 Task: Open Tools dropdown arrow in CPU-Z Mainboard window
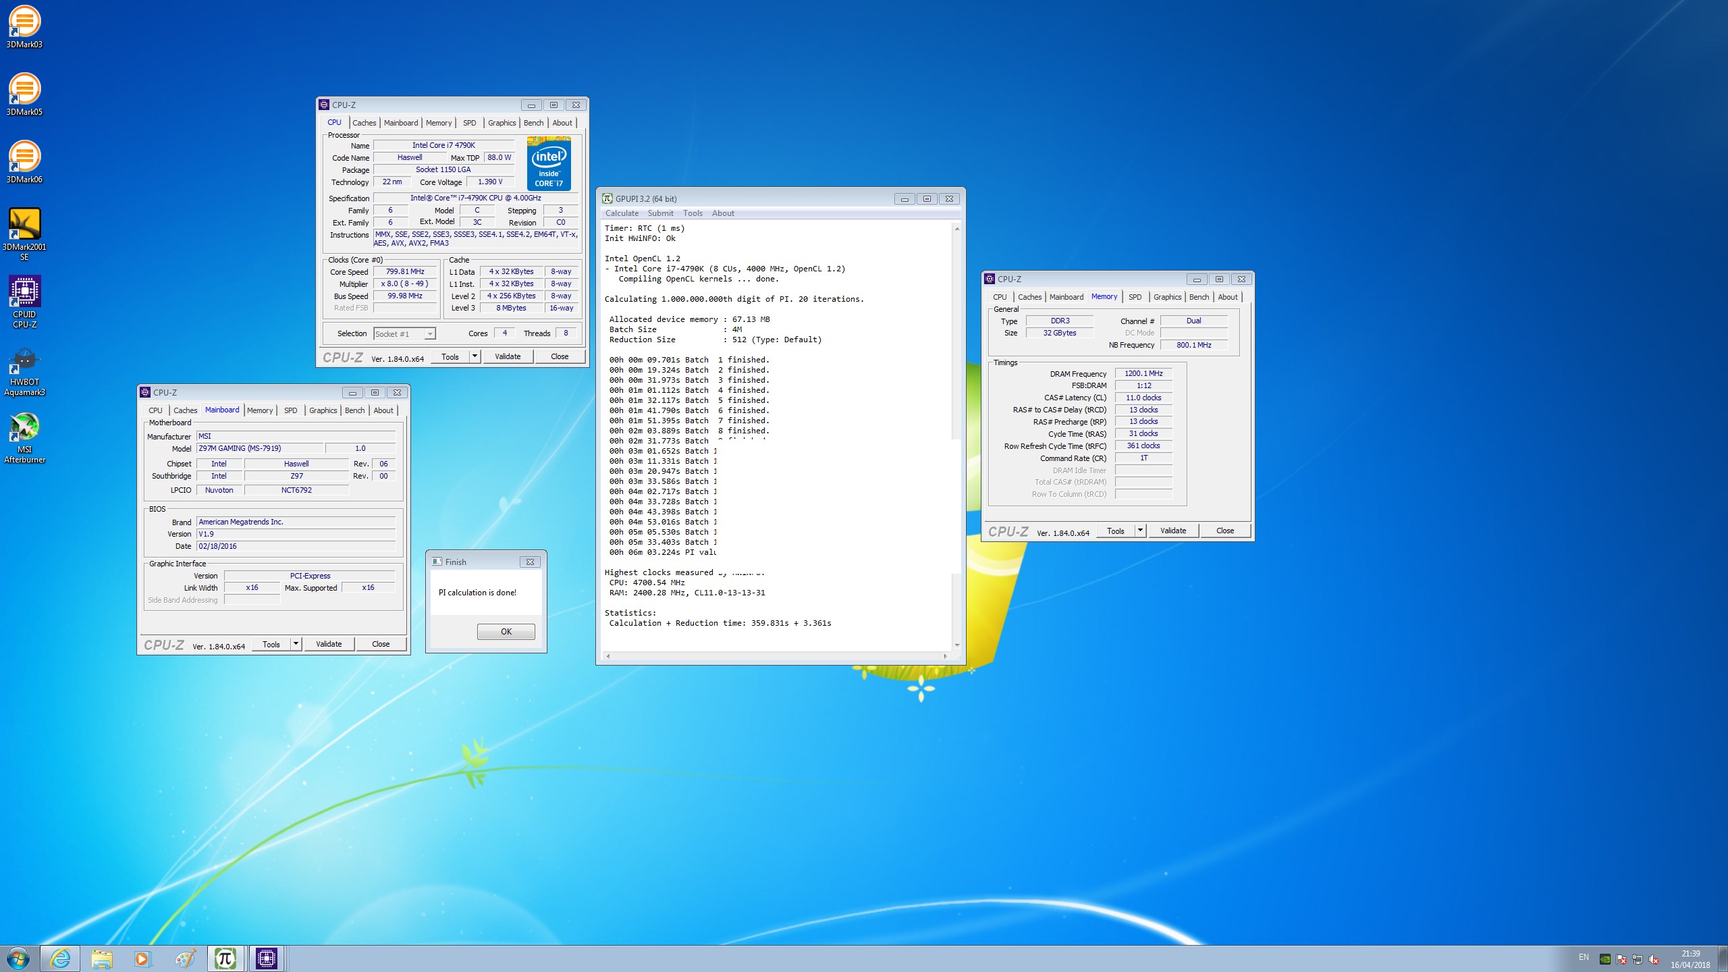coord(296,644)
